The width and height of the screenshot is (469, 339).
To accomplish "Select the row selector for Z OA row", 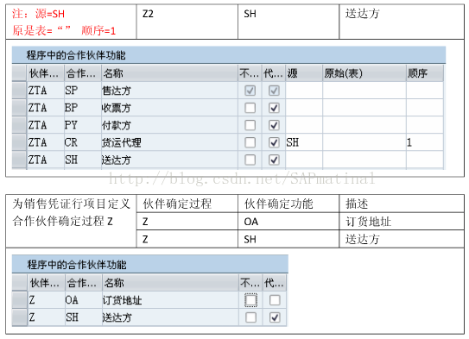I will [x=20, y=300].
